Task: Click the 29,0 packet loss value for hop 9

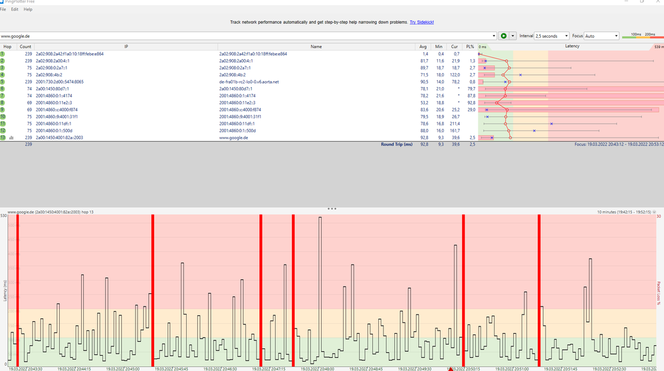Action: (471, 110)
